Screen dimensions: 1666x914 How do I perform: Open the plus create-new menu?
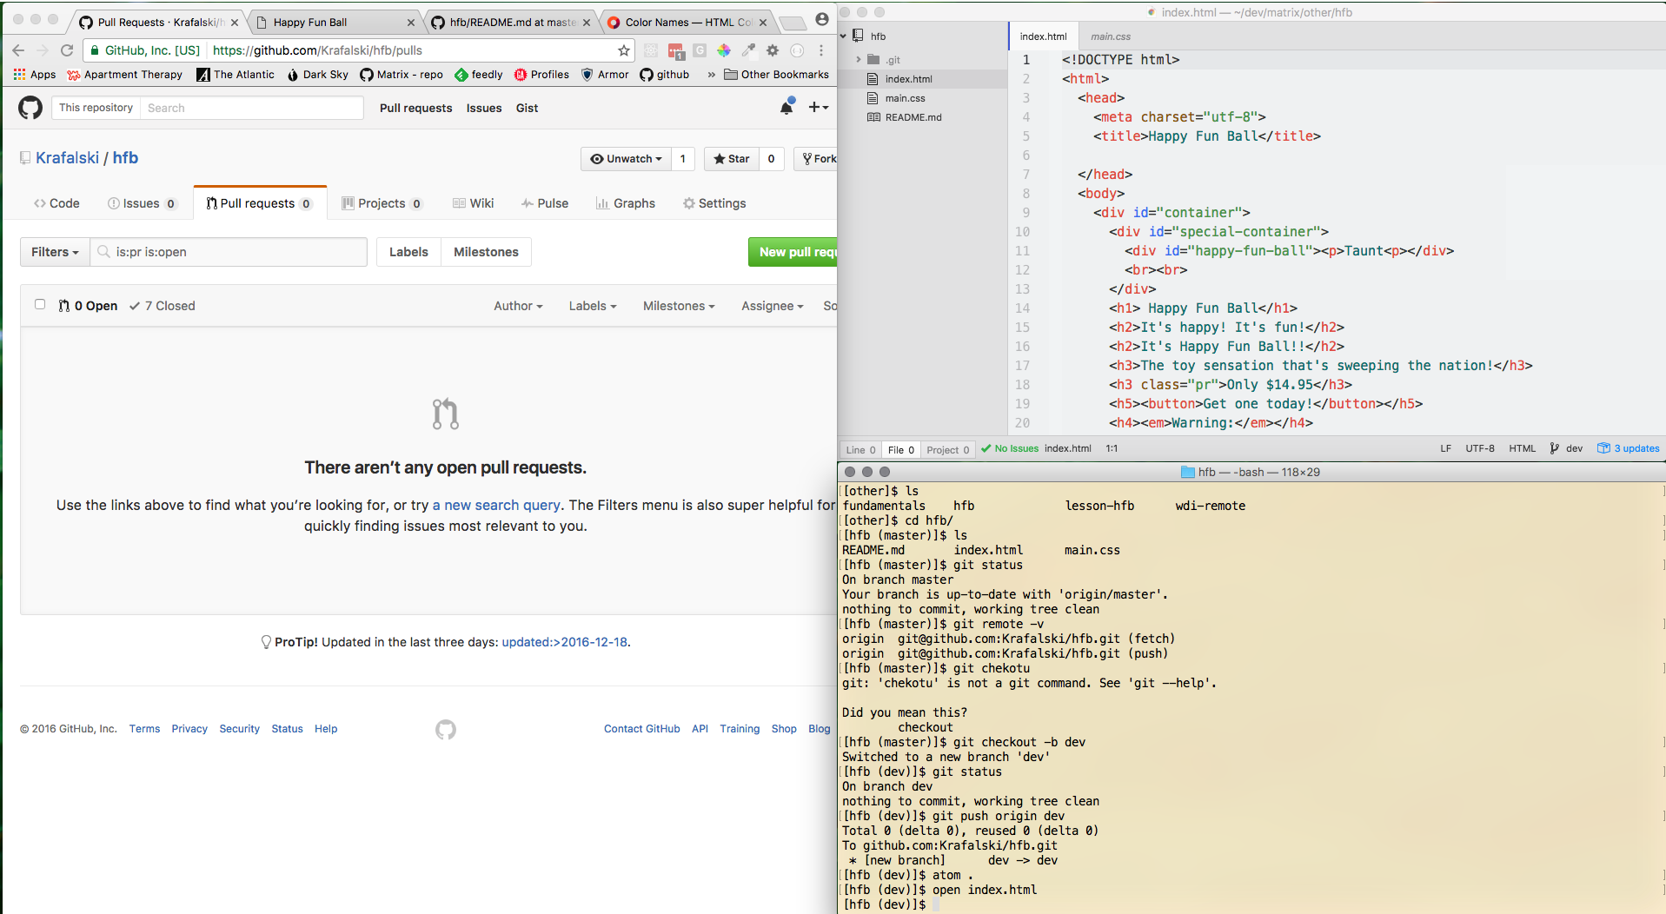click(818, 108)
